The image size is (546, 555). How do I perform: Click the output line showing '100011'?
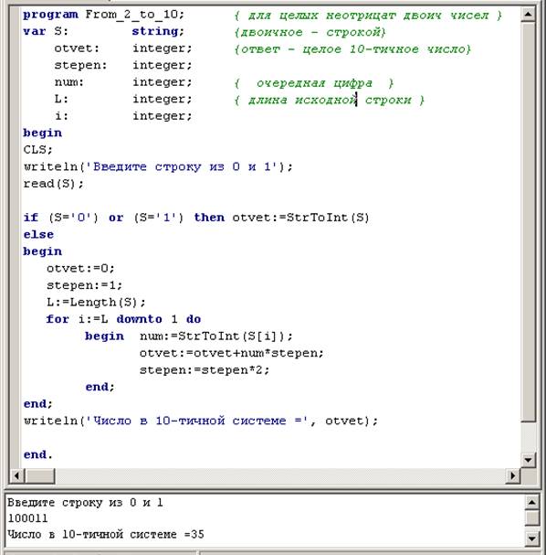coord(27,518)
